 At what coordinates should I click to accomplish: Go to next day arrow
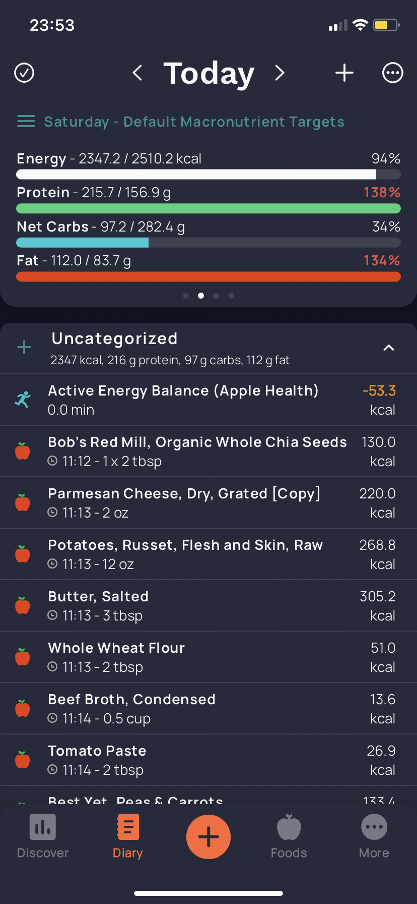click(x=280, y=73)
